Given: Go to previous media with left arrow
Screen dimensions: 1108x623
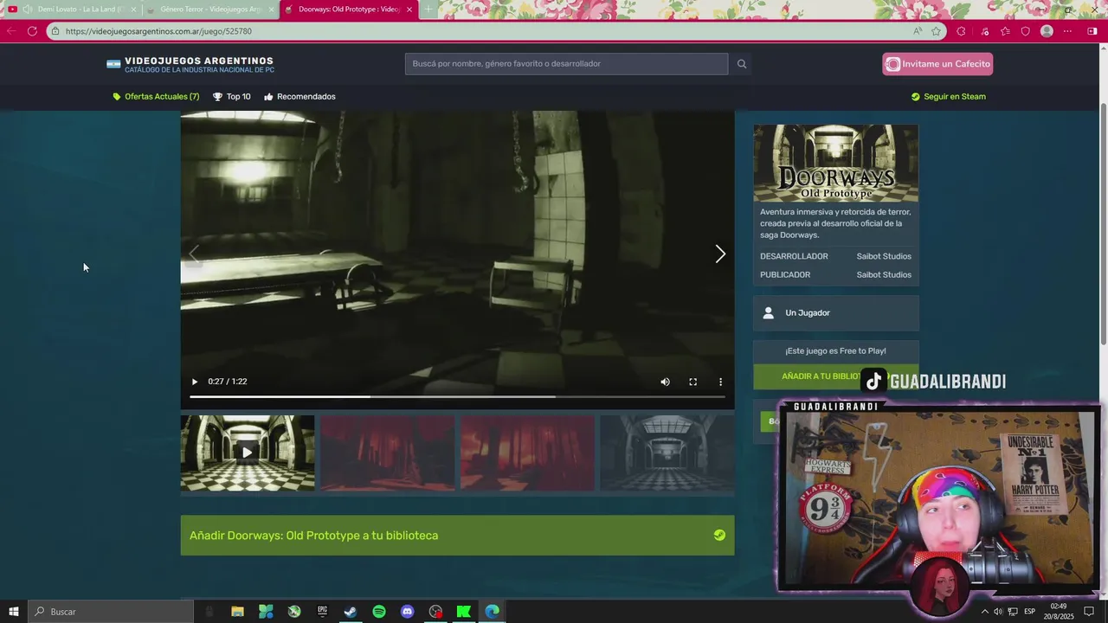Looking at the screenshot, I should (x=194, y=254).
